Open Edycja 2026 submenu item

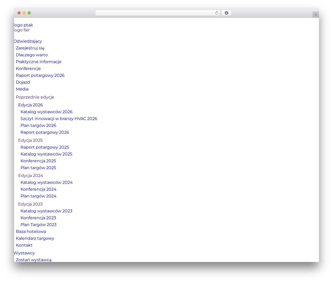tap(30, 105)
